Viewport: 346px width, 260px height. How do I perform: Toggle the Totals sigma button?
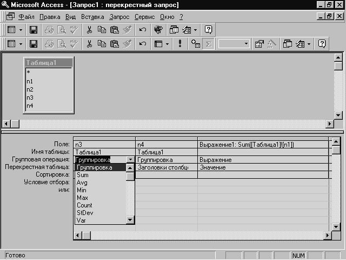tap(208, 44)
